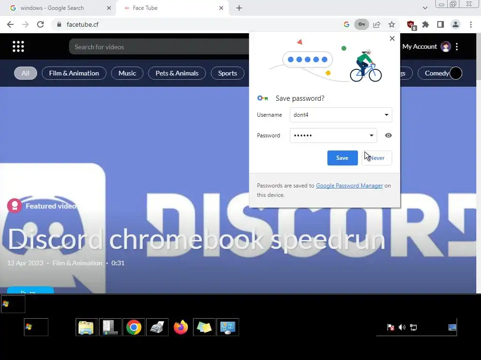Close the Google Search tab
Screen dimensions: 481x360
[x=109, y=8]
